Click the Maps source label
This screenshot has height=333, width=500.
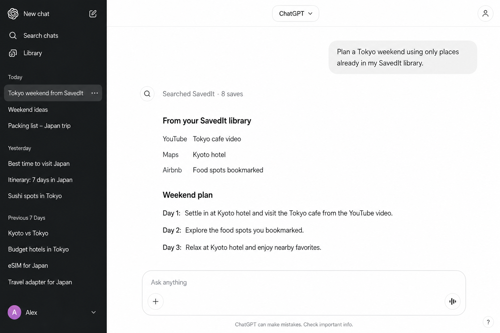(171, 155)
